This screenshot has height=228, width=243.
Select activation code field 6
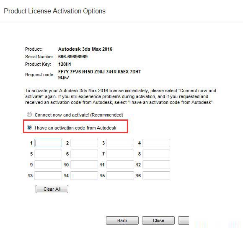(x=84, y=154)
